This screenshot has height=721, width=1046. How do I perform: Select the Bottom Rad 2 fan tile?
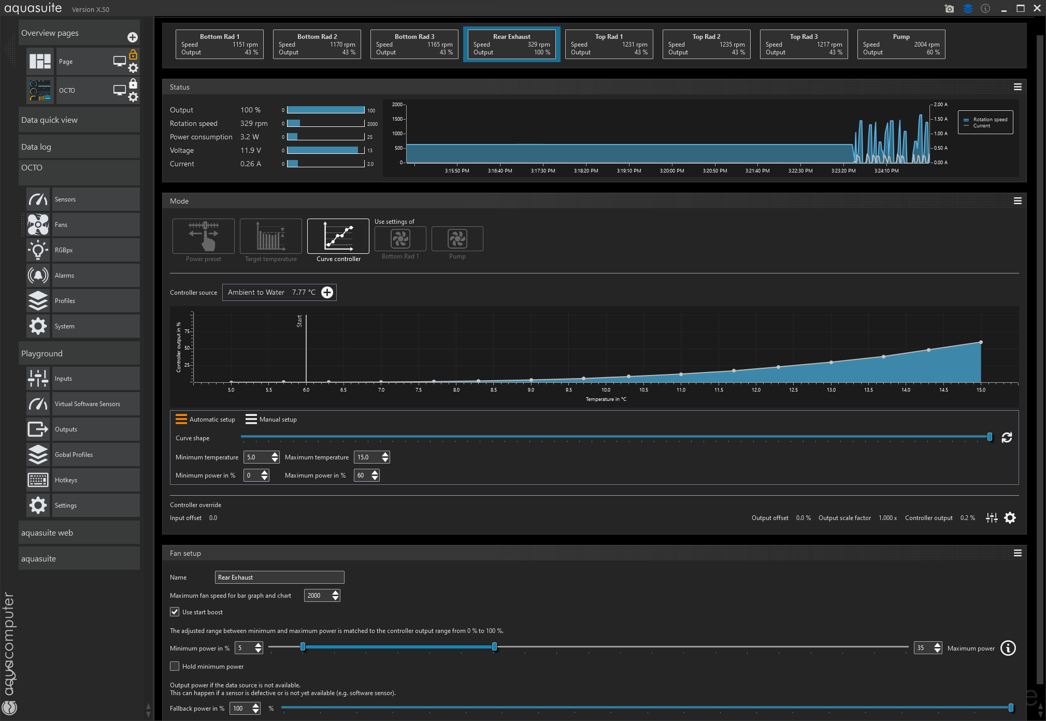point(317,45)
